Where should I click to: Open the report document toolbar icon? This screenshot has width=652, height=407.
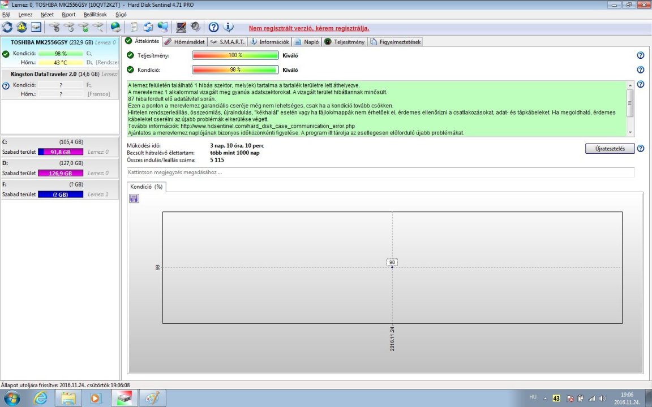click(x=134, y=27)
